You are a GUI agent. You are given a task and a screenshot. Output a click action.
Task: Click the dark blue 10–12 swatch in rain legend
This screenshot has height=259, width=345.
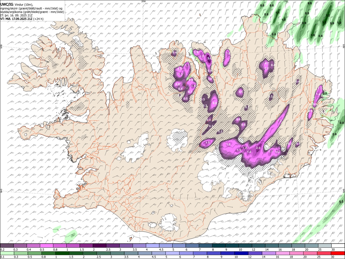pos(241,253)
